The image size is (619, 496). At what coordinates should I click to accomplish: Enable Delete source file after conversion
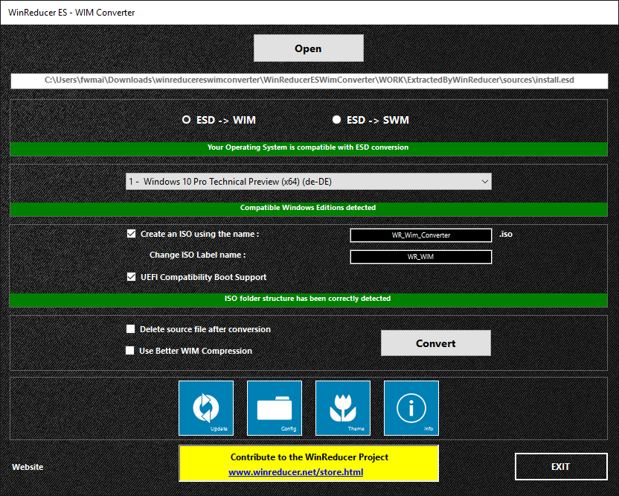tap(130, 329)
